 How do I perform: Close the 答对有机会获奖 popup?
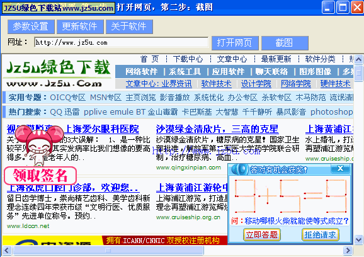click(340, 168)
